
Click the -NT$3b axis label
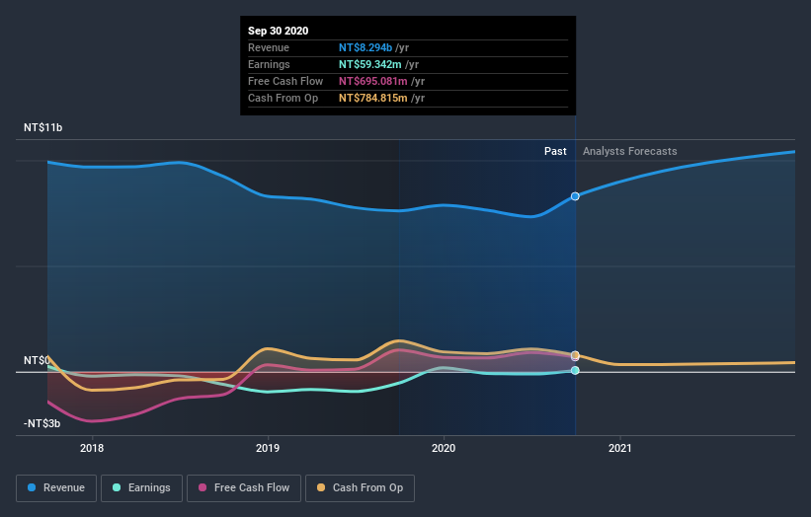(x=41, y=423)
